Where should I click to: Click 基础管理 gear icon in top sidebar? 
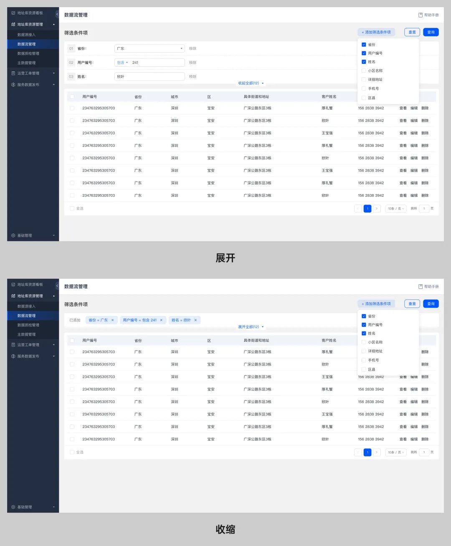13,235
